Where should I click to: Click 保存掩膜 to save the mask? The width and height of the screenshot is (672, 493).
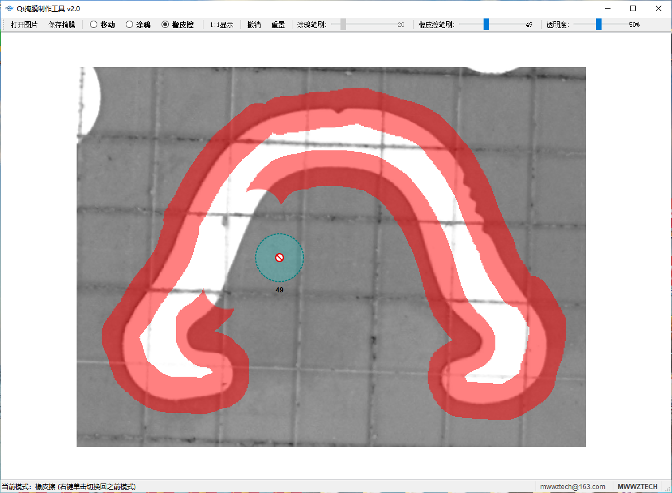(x=61, y=25)
